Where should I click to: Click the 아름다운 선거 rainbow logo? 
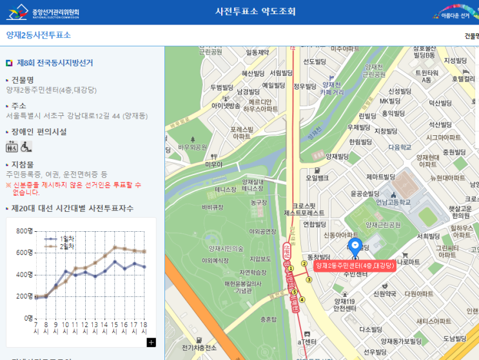tap(456, 12)
